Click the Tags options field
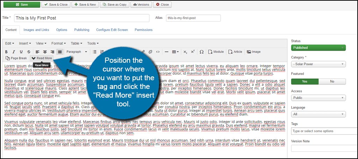 pyautogui.click(x=324, y=131)
